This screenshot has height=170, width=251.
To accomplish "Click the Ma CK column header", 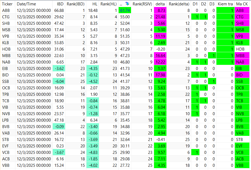I will click(242, 4).
